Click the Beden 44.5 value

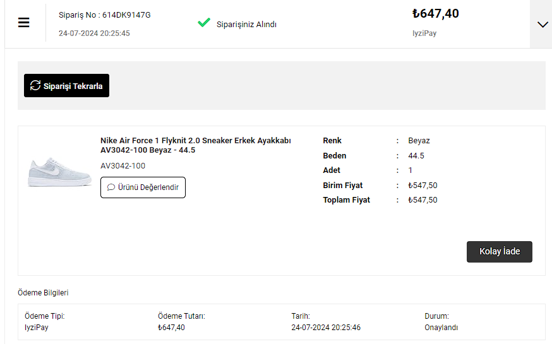[x=416, y=155]
